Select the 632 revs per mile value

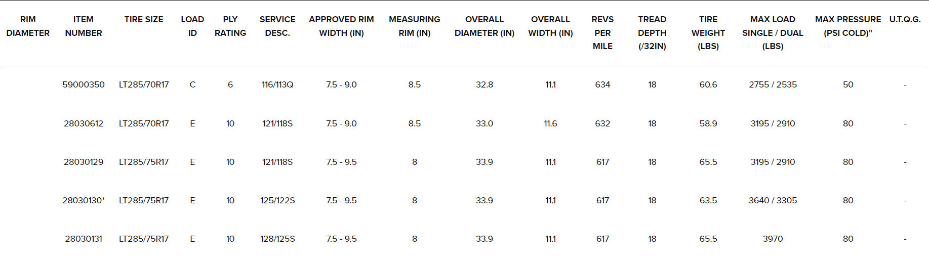point(602,124)
